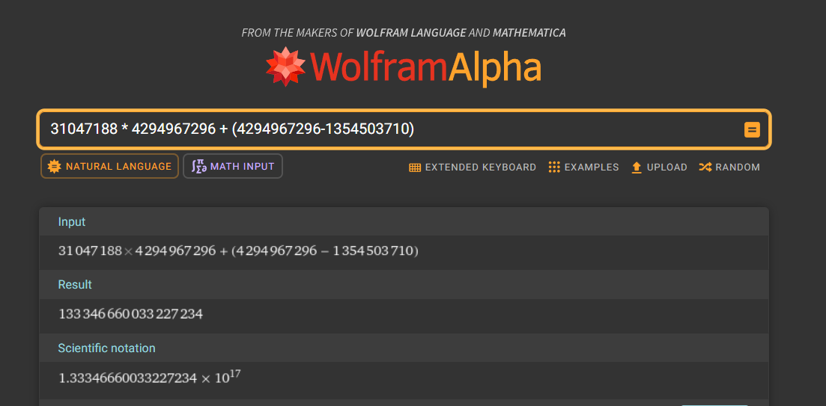826x406 pixels.
Task: Click the keyboard grid icon
Action: [x=415, y=167]
